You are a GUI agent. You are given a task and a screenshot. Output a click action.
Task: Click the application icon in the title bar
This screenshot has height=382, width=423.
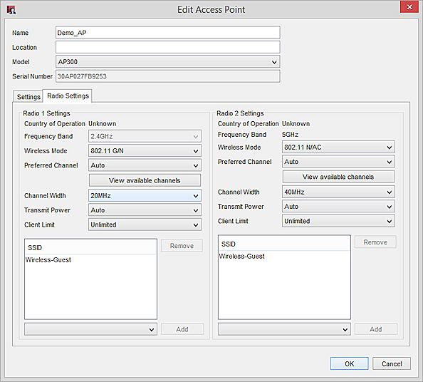[x=11, y=10]
